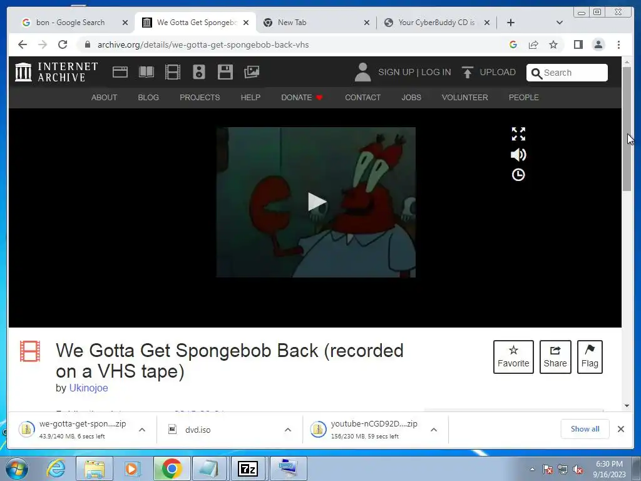641x481 pixels.
Task: Click Show all downloads
Action: (x=585, y=428)
